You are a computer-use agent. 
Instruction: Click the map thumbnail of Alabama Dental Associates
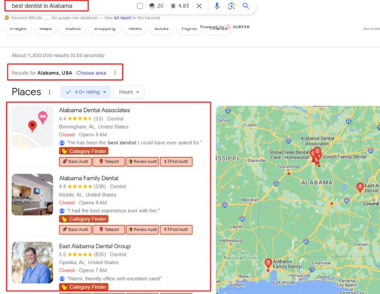pyautogui.click(x=32, y=127)
